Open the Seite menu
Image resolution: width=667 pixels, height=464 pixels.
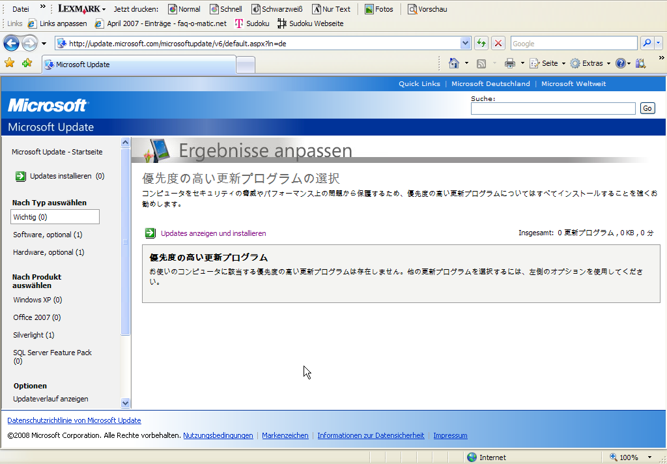pyautogui.click(x=547, y=63)
